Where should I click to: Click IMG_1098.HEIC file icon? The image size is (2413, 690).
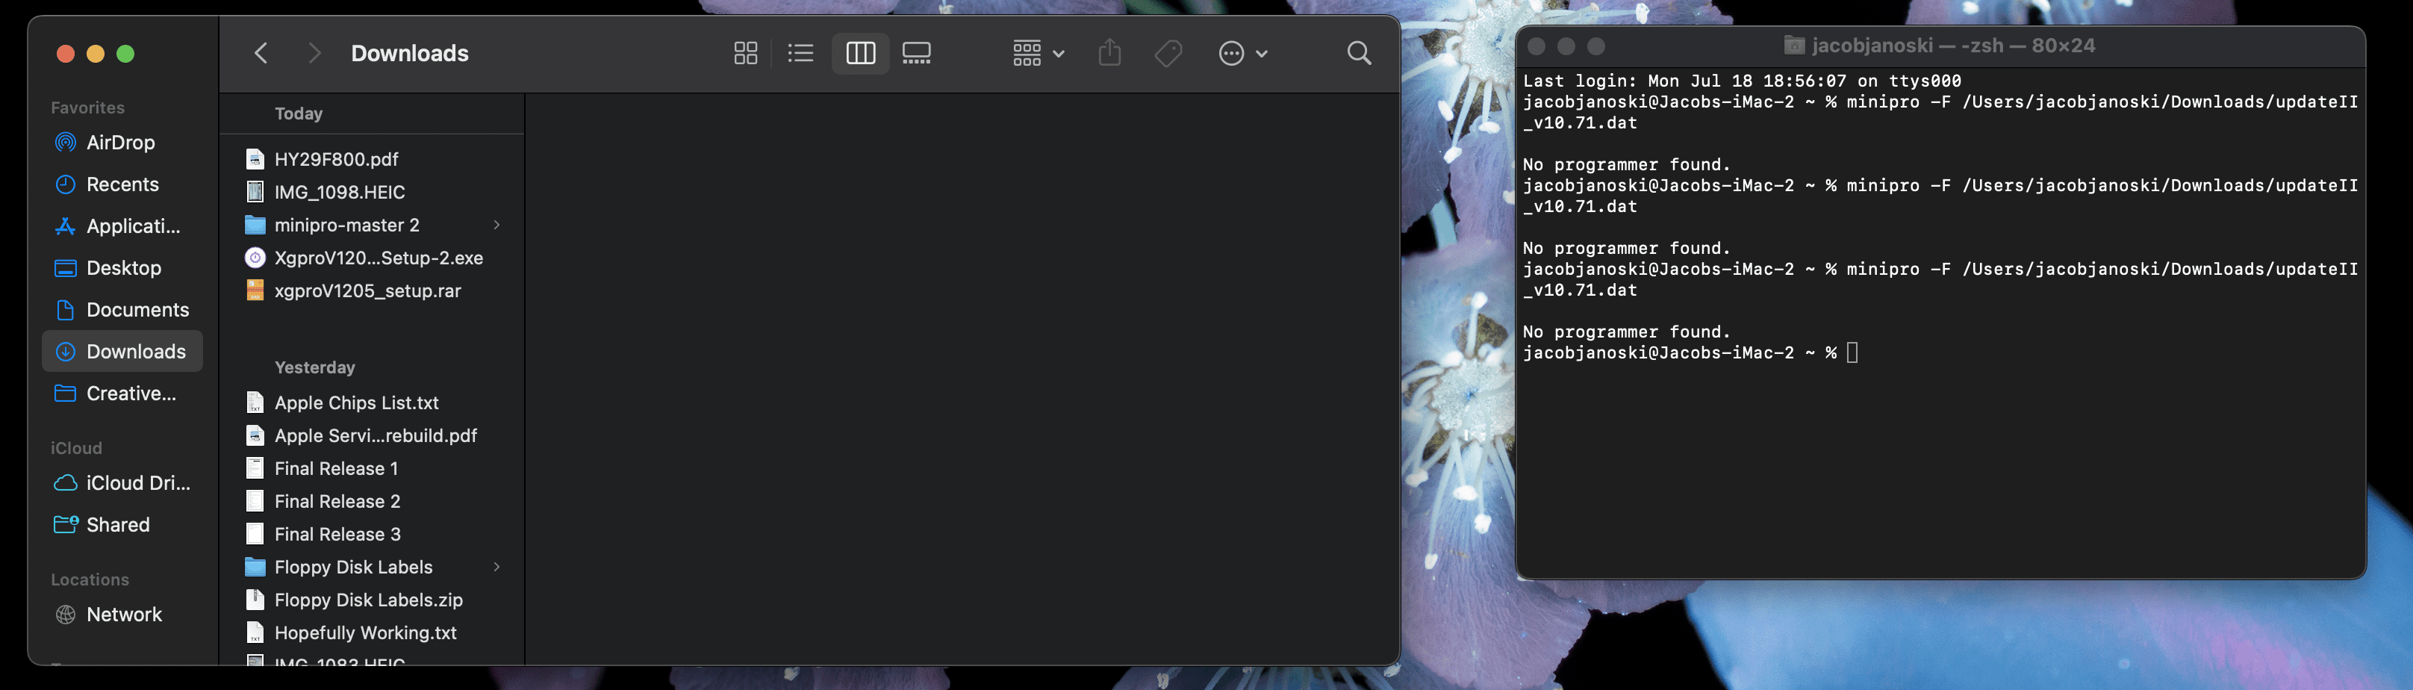coord(255,192)
